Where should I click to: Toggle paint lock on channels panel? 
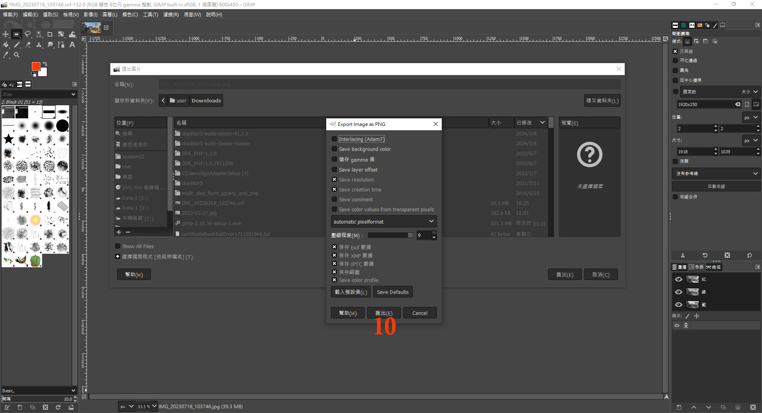coord(687,316)
